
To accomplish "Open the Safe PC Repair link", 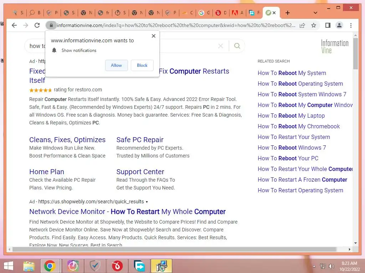I will (x=140, y=139).
